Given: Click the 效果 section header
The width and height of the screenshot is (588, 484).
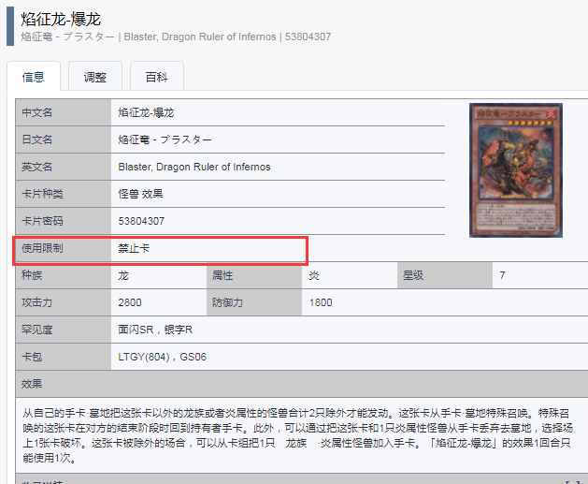Looking at the screenshot, I should [32, 384].
